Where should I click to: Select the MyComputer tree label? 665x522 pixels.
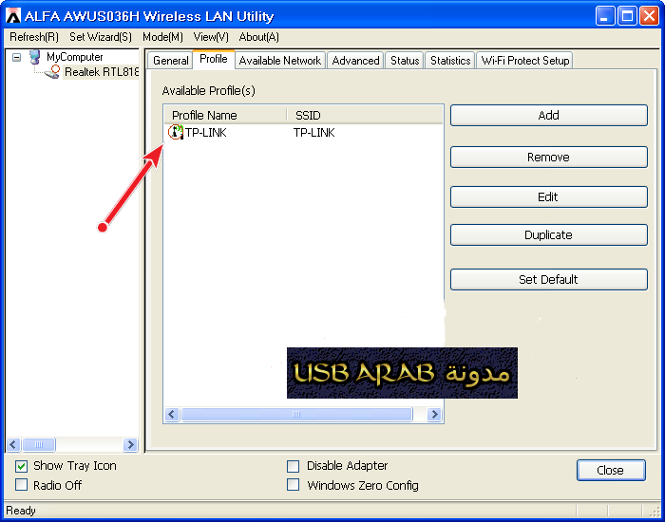pos(75,57)
